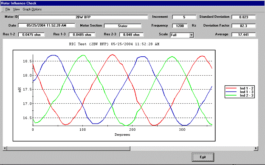Viewport: 265px width, 165px height.
Task: Click the 200 x-axis tick label
Action: 132,129
